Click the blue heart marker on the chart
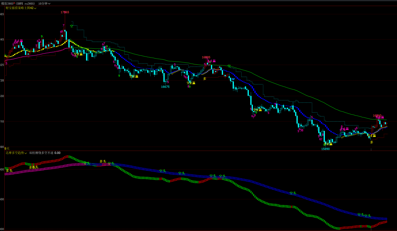 233,79
